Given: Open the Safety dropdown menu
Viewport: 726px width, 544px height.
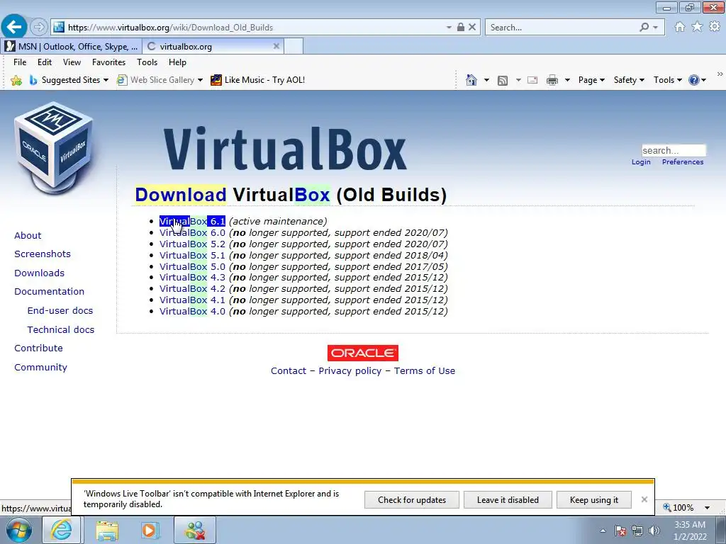Looking at the screenshot, I should [x=629, y=80].
